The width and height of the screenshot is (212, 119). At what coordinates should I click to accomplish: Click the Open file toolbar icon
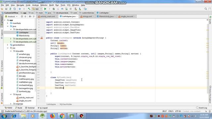pos(2,9)
